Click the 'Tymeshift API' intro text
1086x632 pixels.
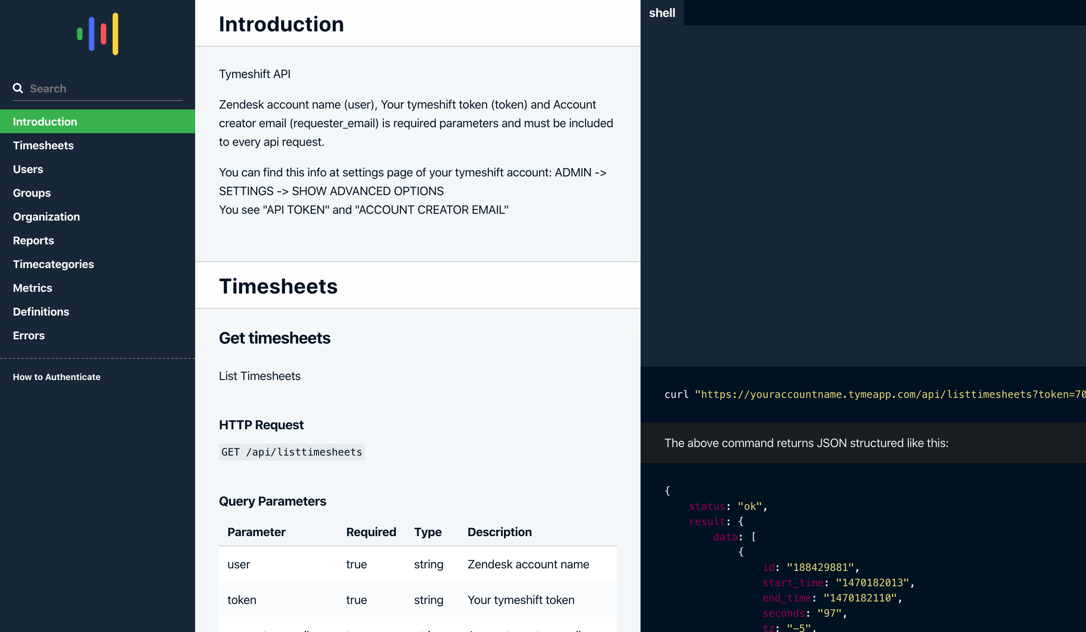tap(255, 74)
